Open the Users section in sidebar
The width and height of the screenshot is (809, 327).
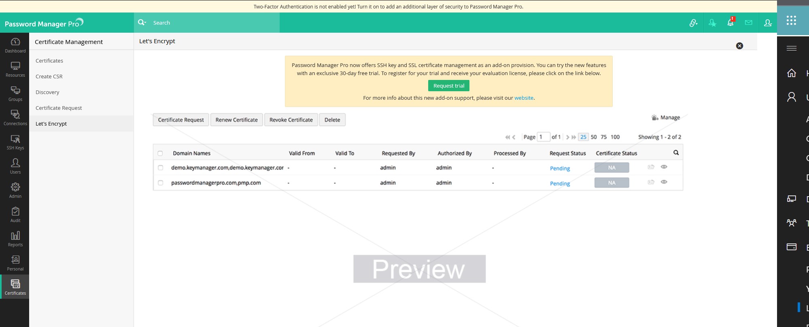pyautogui.click(x=15, y=166)
